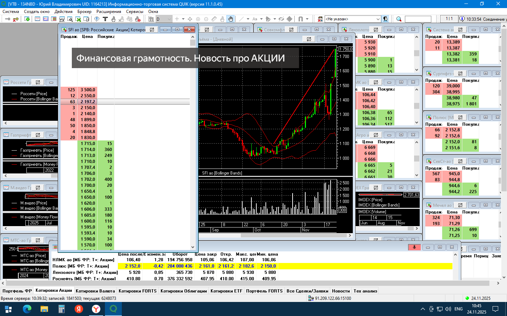Screen dimensions: 507x316
Task: Click the 2 197,2 price row in order book
Action: pos(87,101)
